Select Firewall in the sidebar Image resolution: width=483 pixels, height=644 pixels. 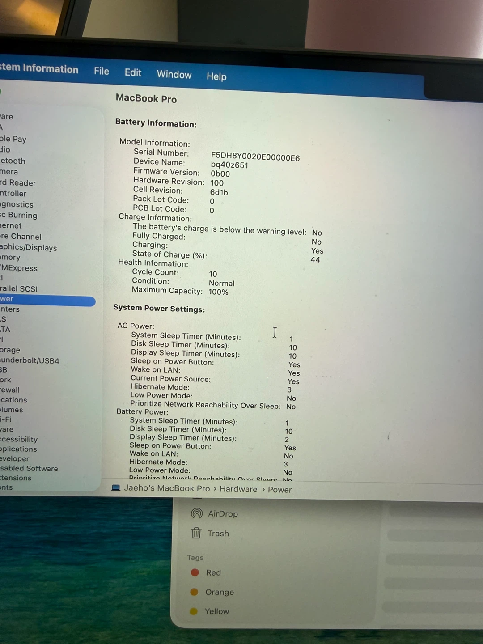click(10, 390)
